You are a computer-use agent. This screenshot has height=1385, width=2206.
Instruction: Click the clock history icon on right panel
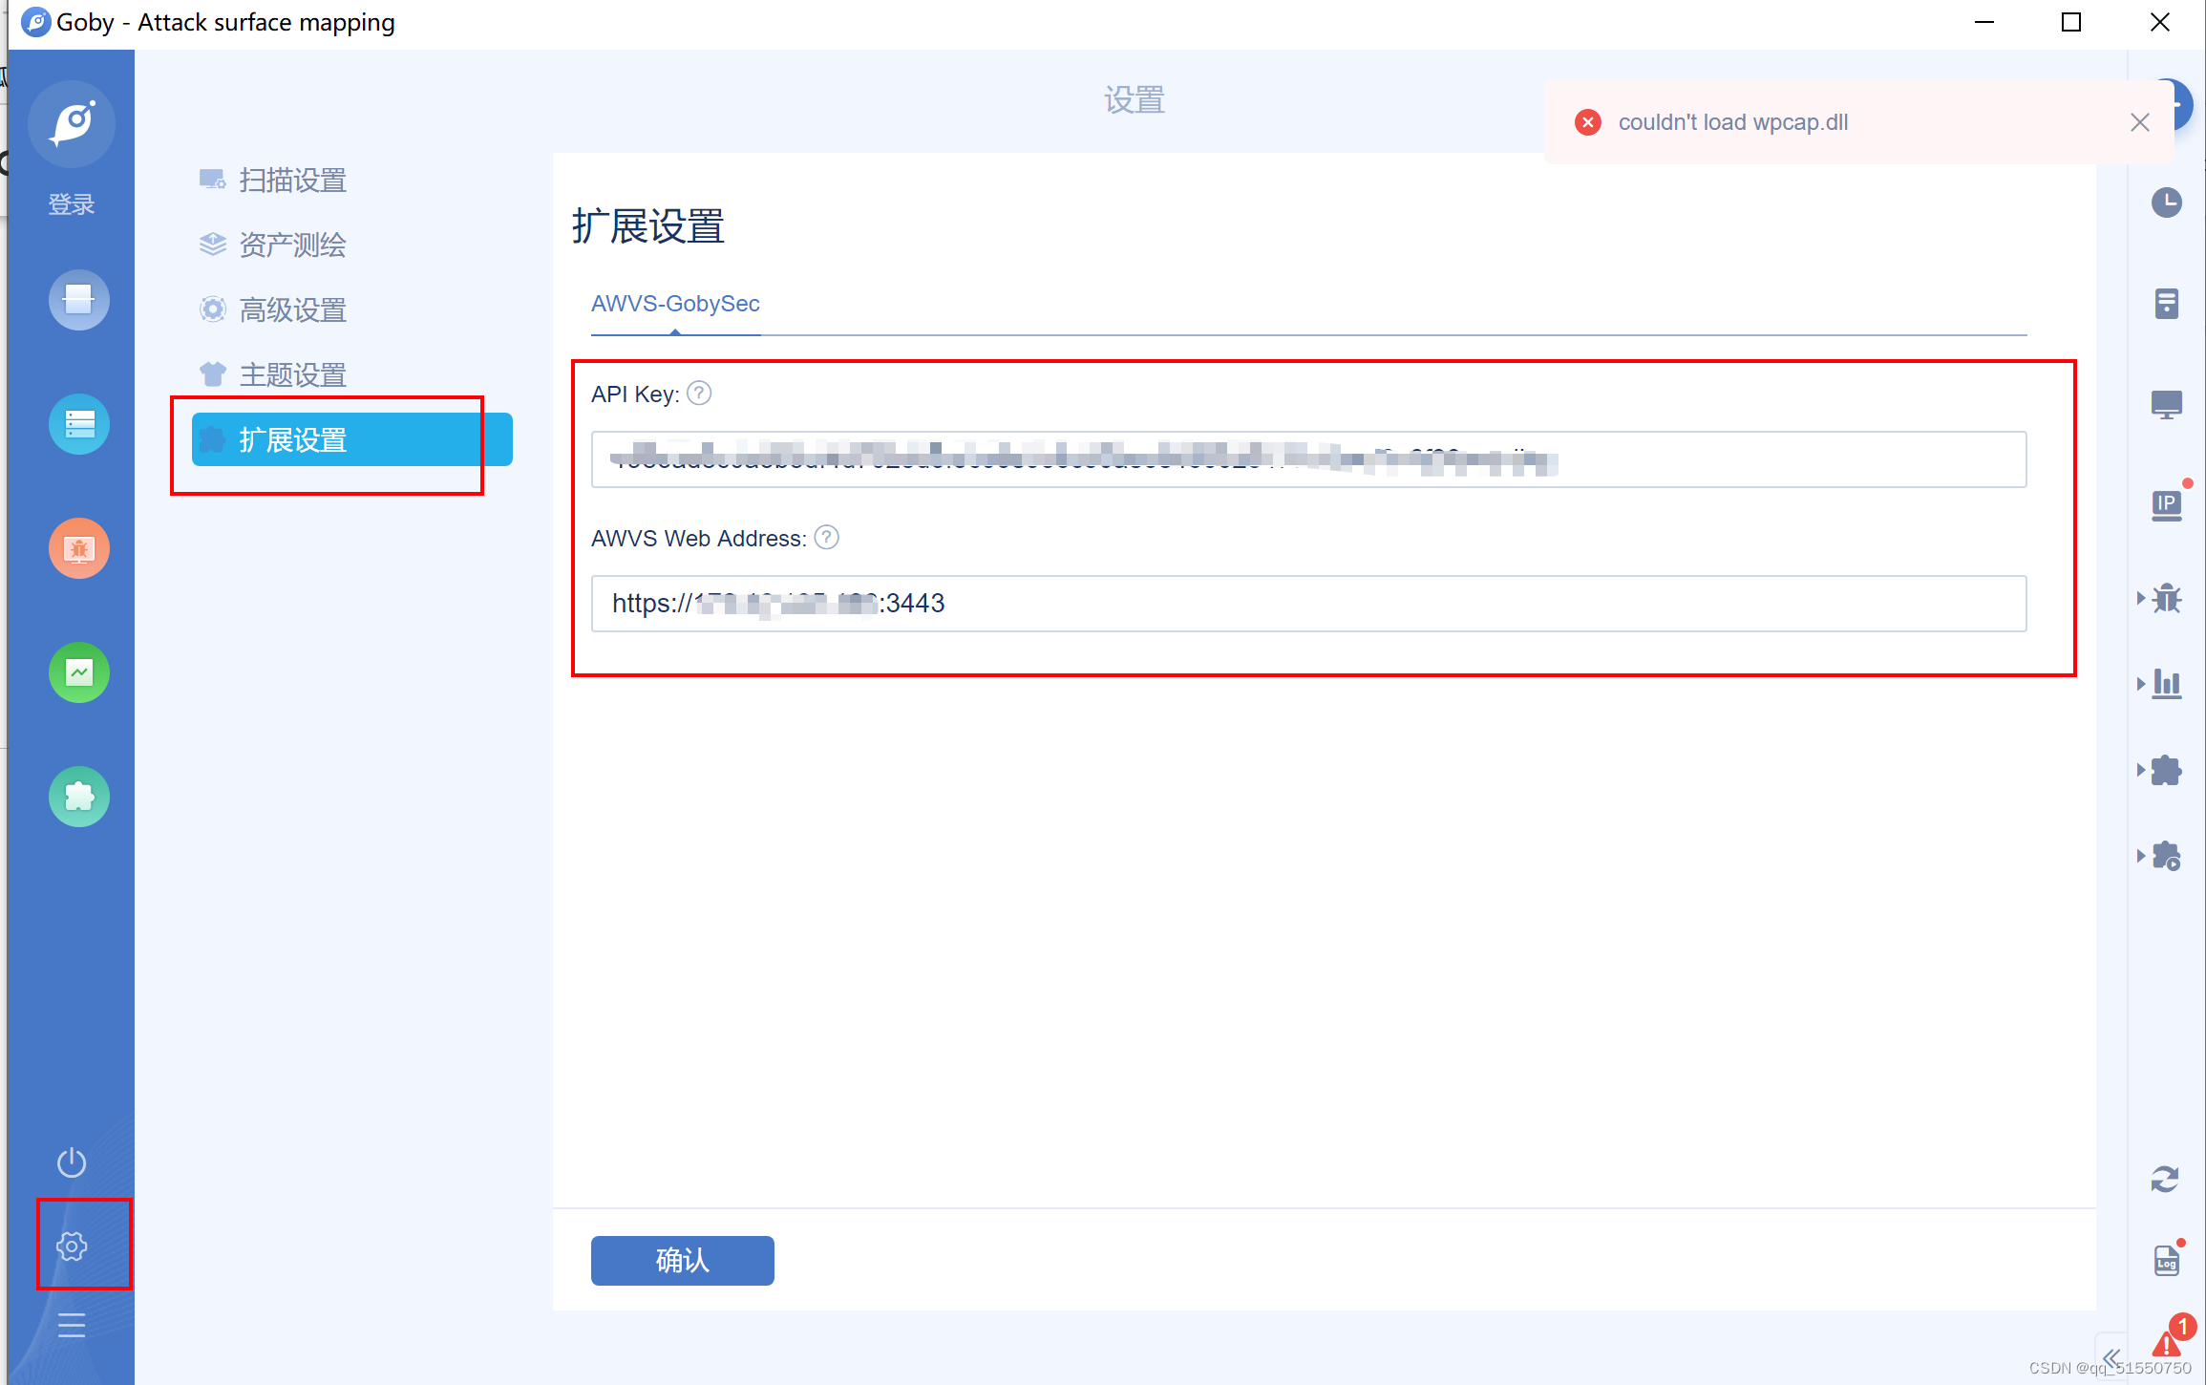[2166, 202]
